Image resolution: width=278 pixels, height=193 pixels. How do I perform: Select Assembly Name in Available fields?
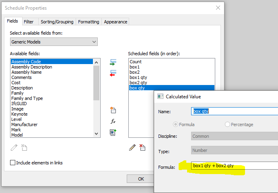click(52, 72)
